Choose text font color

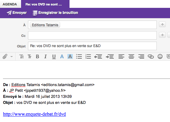click(62, 56)
